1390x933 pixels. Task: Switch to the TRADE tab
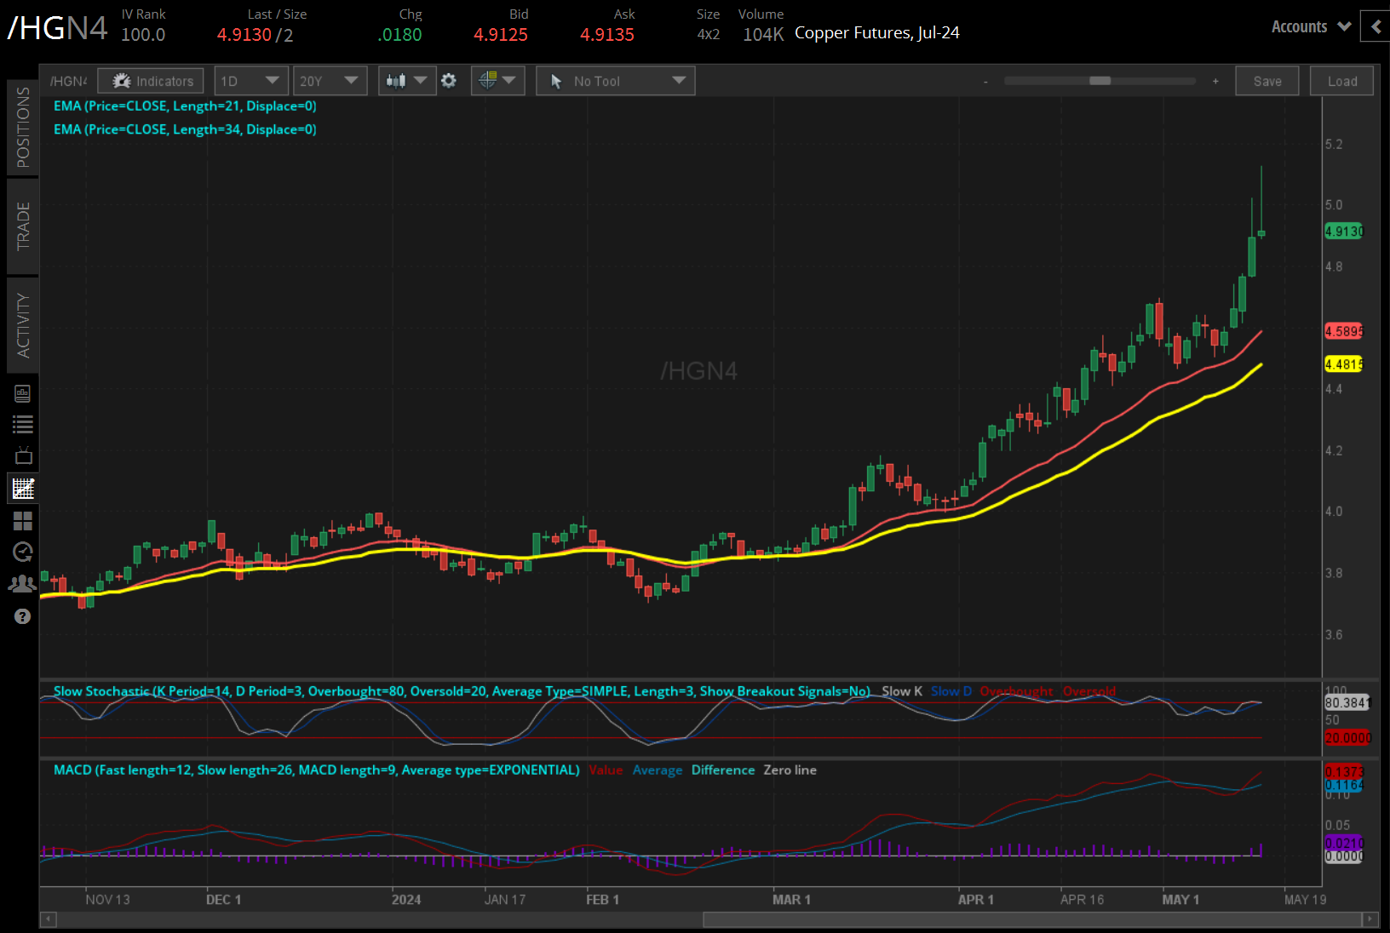point(23,226)
